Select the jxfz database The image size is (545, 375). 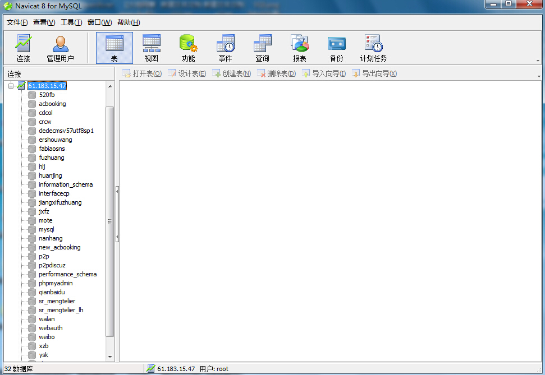(44, 211)
